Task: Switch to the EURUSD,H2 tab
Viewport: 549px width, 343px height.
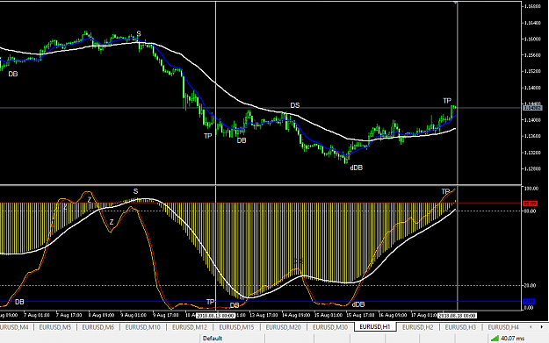Action: [418, 327]
